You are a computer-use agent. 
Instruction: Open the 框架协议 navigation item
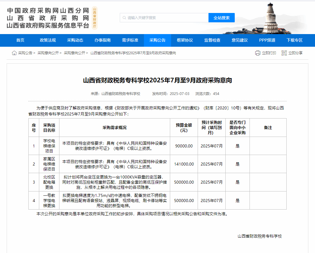(185, 40)
